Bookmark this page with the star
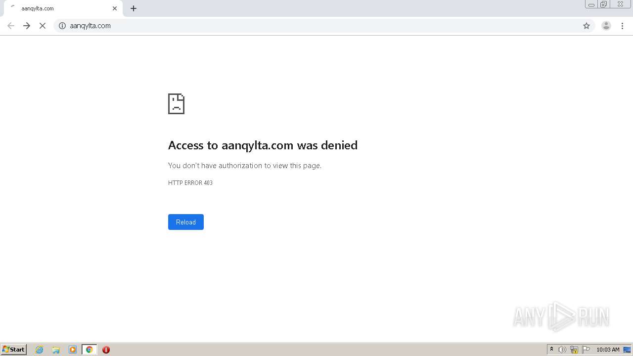633x356 pixels. point(587,26)
